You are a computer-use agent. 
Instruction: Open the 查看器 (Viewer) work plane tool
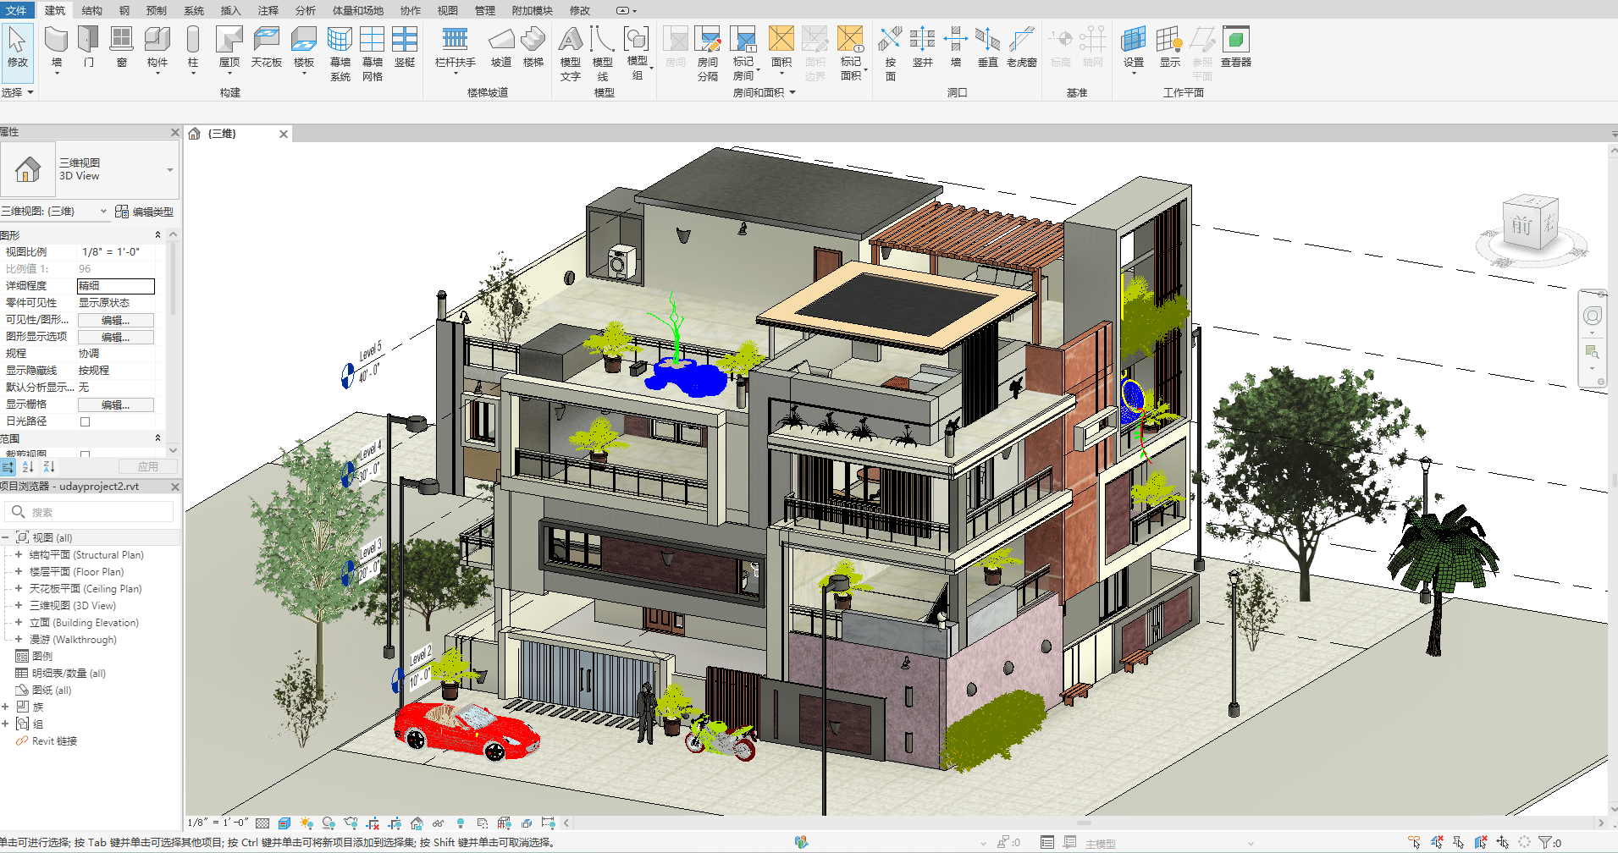click(x=1235, y=47)
